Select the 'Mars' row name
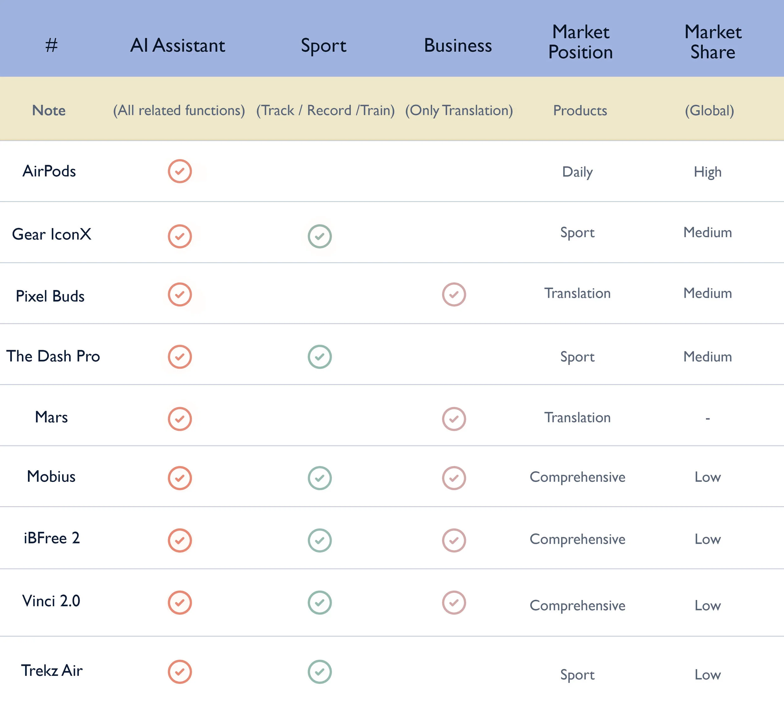This screenshot has width=784, height=706. tap(51, 417)
